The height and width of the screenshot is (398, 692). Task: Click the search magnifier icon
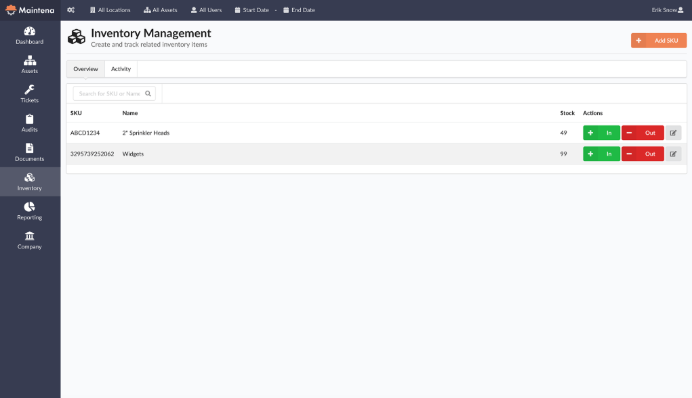click(148, 93)
